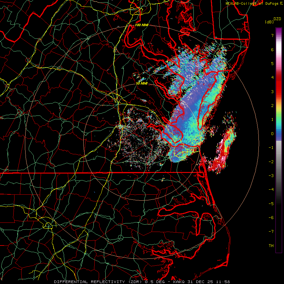Image resolution: width=284 pixels, height=284 pixels.
Task: Click the '2' value on the color scale
Action: tap(272, 106)
